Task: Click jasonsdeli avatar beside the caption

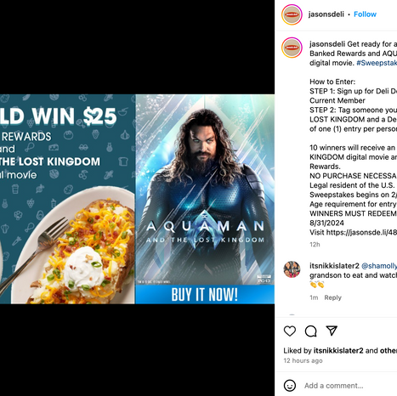Action: [292, 48]
